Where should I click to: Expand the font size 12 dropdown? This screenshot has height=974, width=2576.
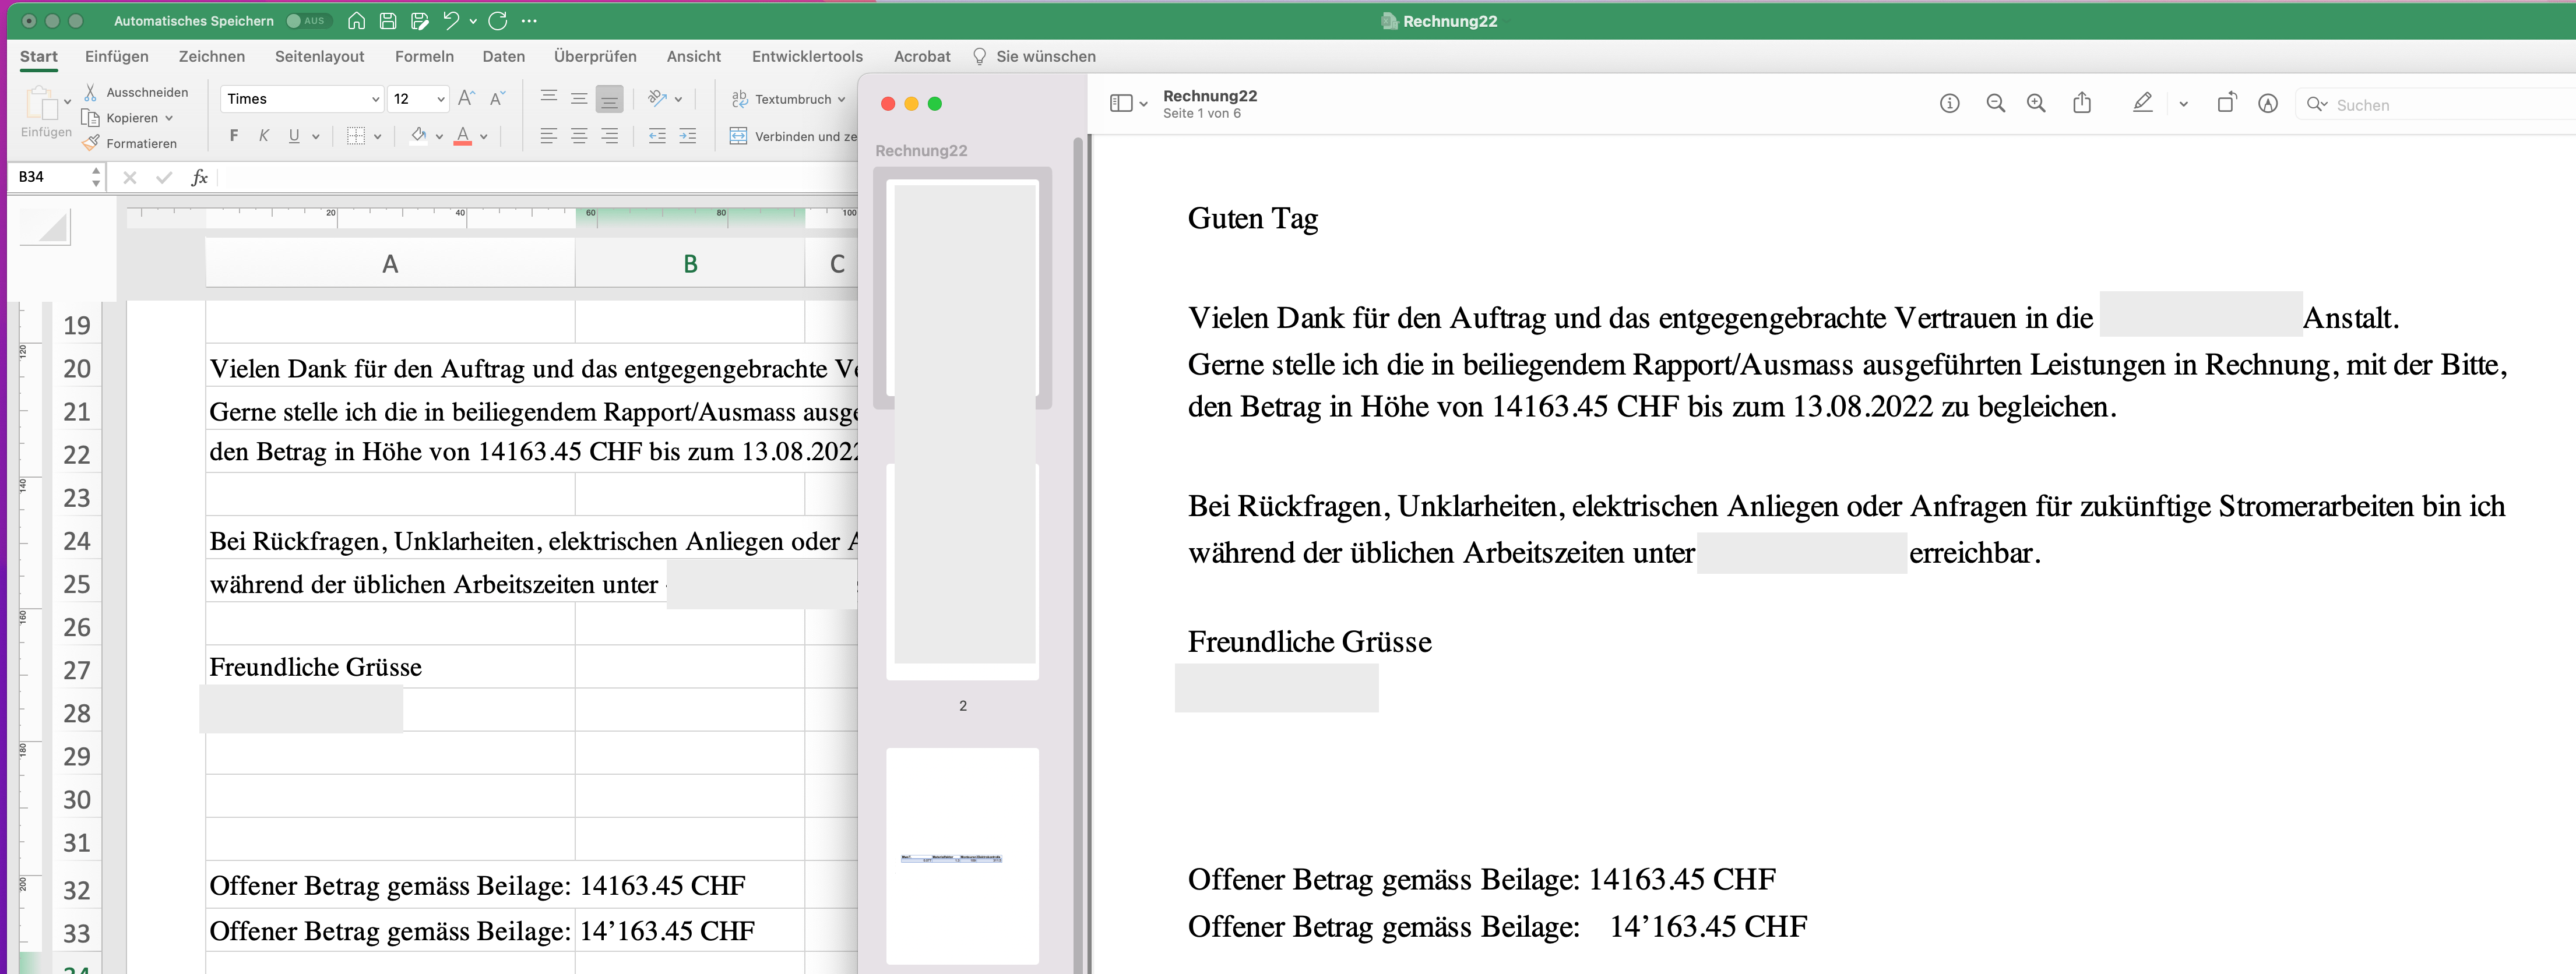click(440, 99)
